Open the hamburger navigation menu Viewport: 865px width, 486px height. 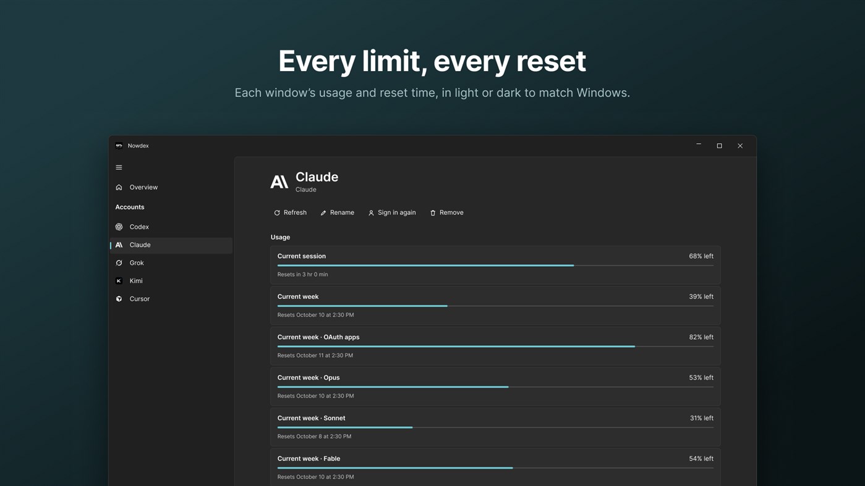pyautogui.click(x=119, y=167)
